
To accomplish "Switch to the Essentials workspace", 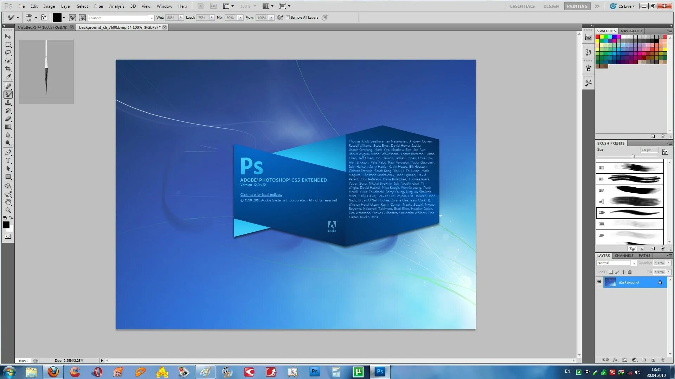I will [x=522, y=6].
